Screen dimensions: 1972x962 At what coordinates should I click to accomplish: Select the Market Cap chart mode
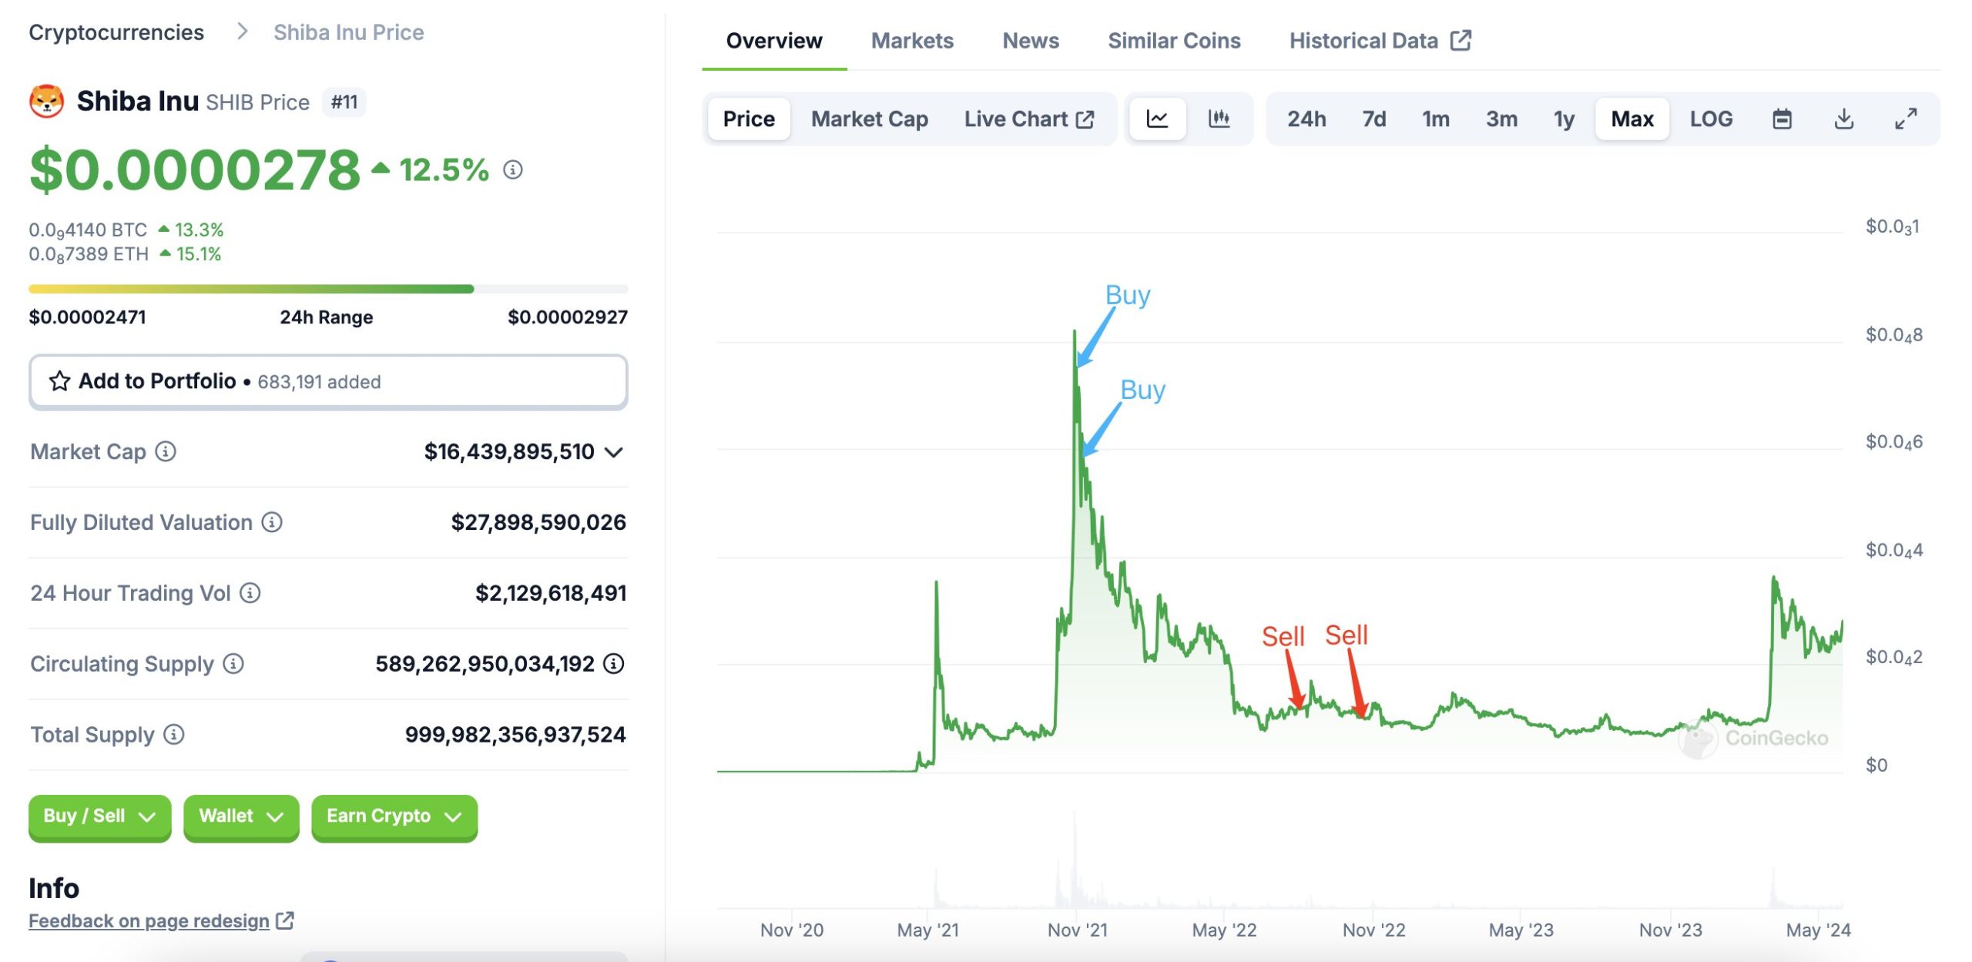click(x=869, y=119)
